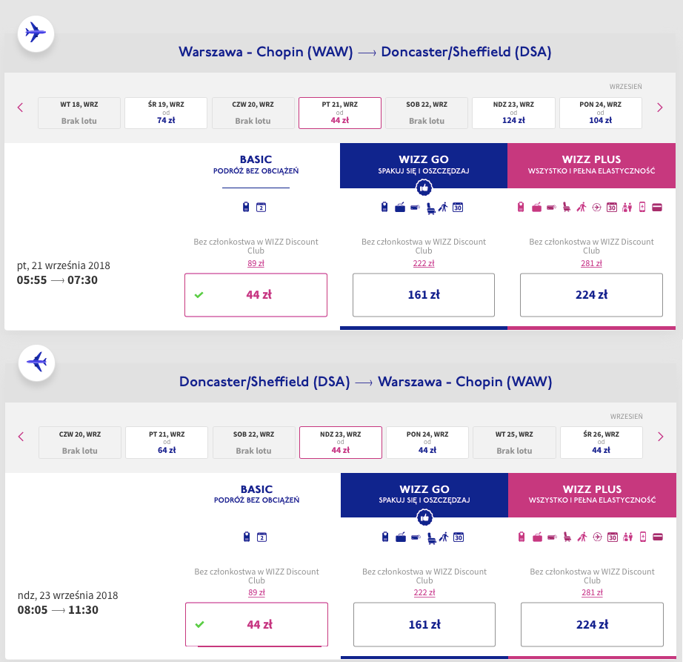Open outbound WIZZ PLUS non-member price 281 zł
Viewport: 683px width, 662px height.
(x=592, y=263)
